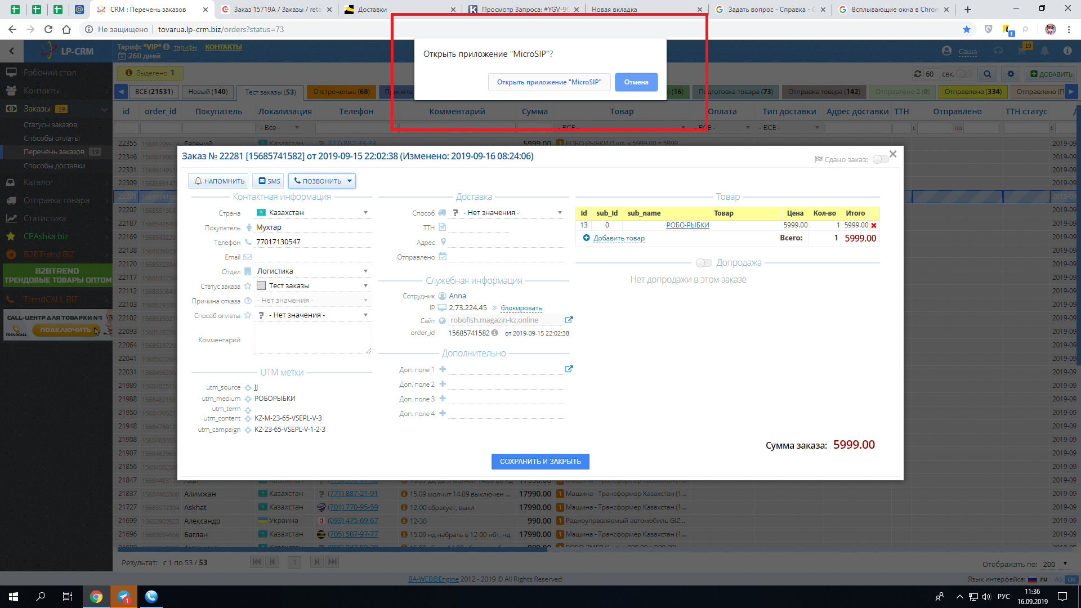Screen dimensions: 1081x608
Task: Click the document icon next to ТТН
Action: click(x=443, y=227)
